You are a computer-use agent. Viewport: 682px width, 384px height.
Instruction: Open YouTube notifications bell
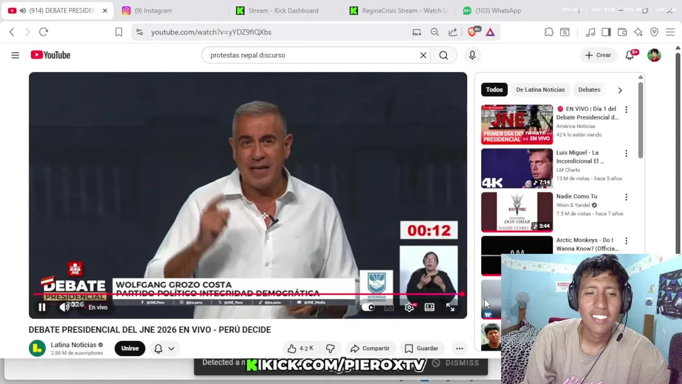click(630, 55)
